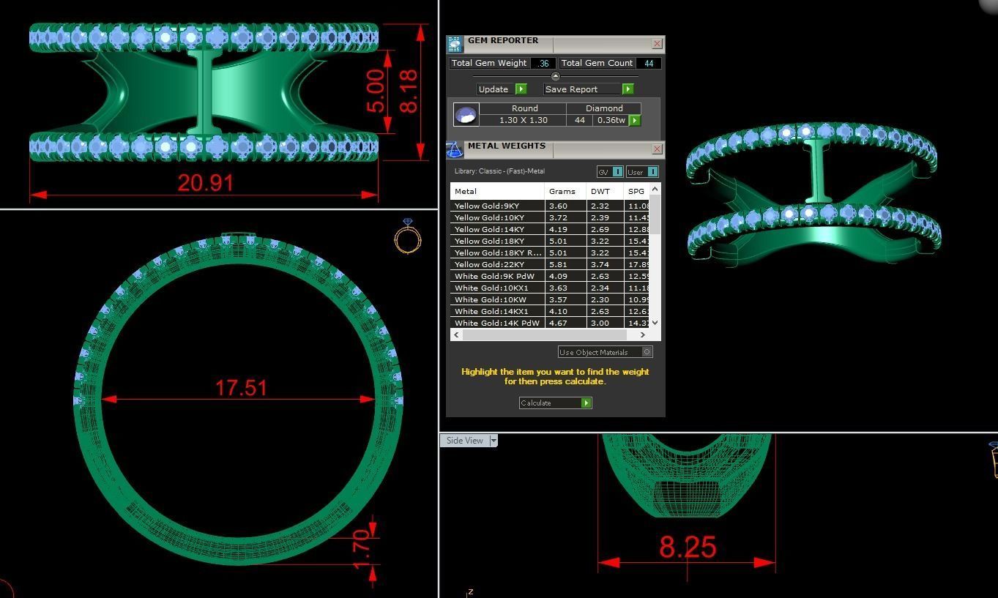Viewport: 998px width, 598px height.
Task: Select the Yellow Gold:9KY row
Action: (x=549, y=206)
